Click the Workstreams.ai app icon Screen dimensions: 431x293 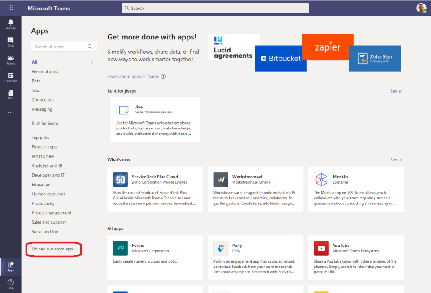221,180
